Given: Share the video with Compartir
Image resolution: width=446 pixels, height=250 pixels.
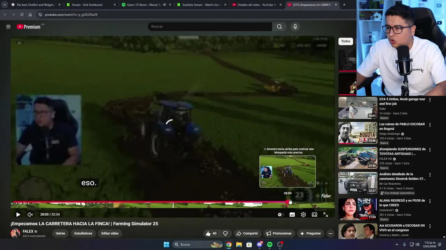Looking at the screenshot, I should [x=247, y=233].
